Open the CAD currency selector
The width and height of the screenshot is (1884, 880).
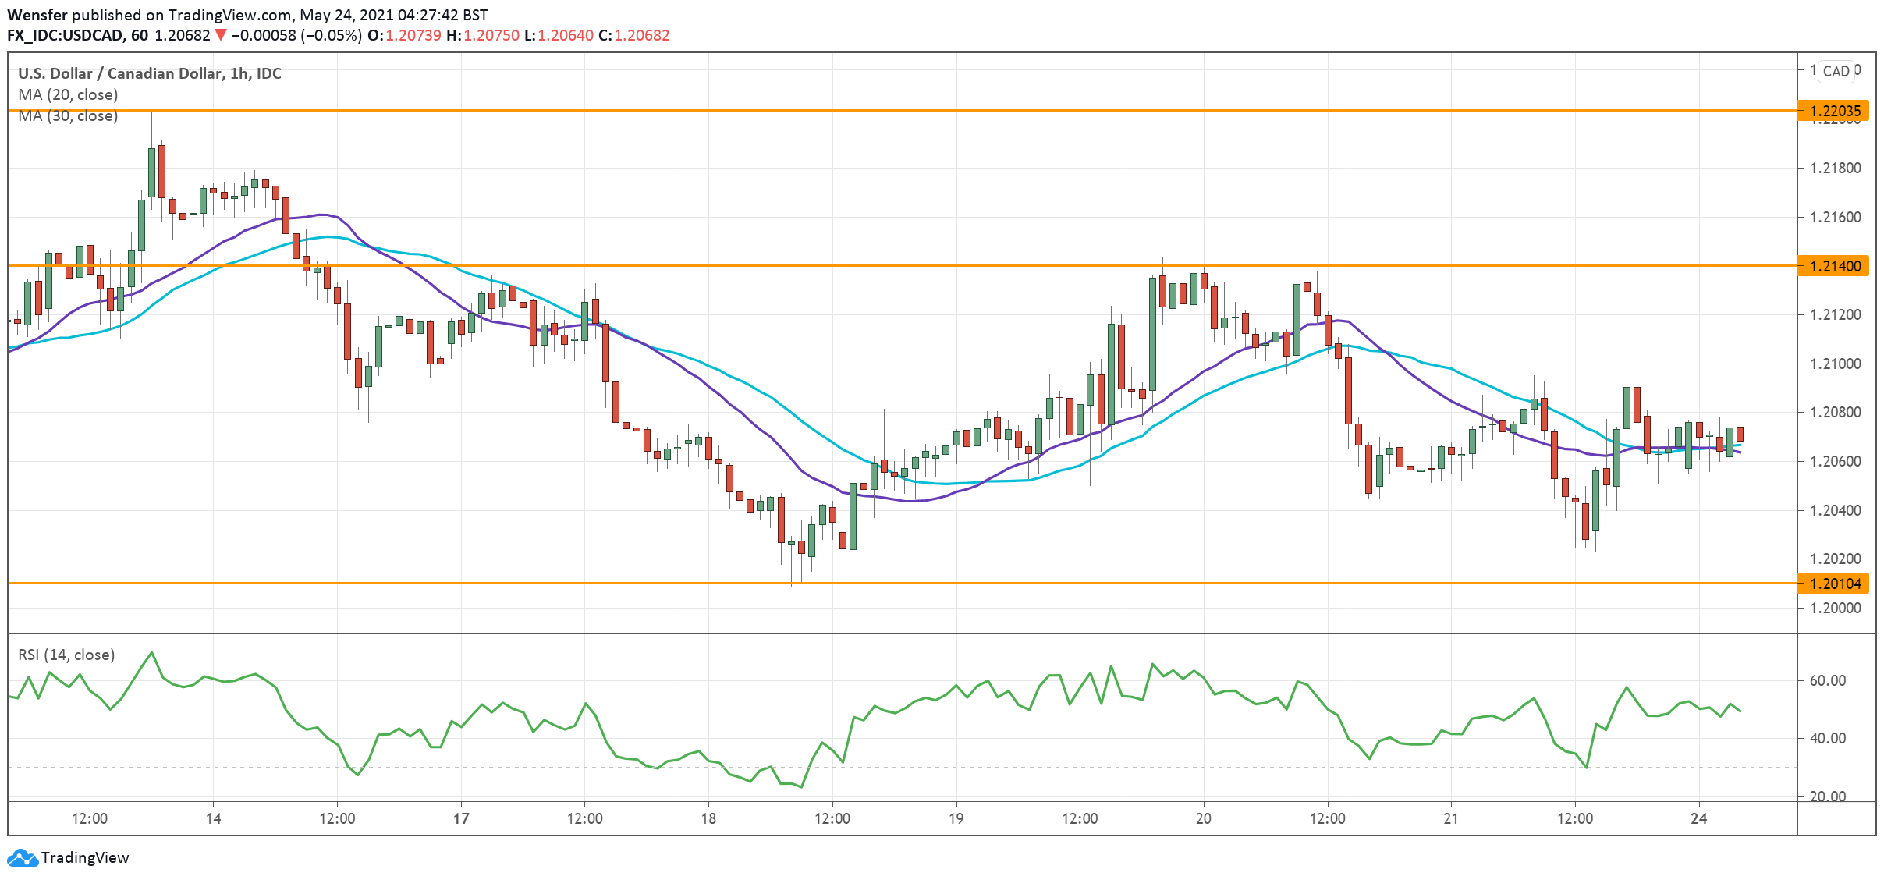1836,71
